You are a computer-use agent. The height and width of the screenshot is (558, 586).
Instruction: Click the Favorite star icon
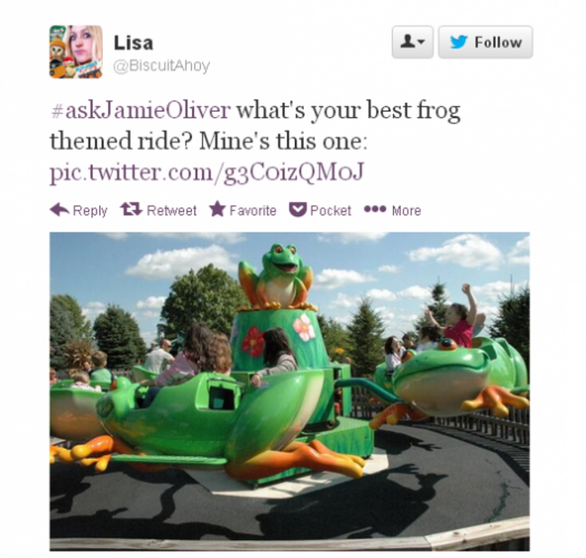217,209
